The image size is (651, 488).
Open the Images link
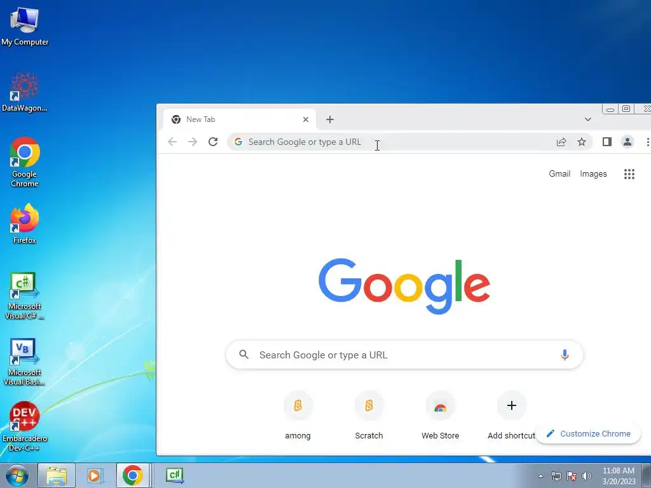(593, 174)
